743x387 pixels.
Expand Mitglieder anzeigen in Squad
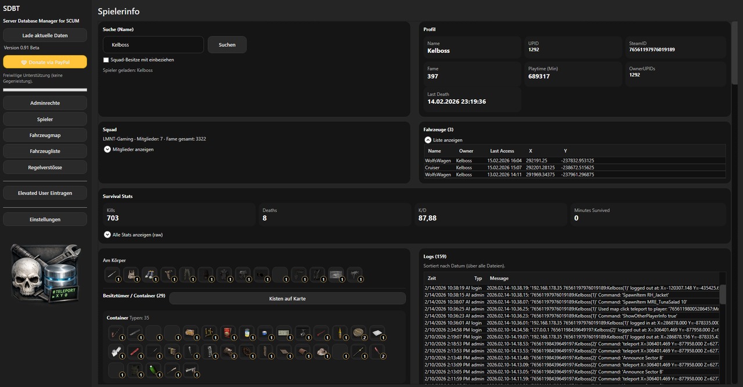(107, 149)
